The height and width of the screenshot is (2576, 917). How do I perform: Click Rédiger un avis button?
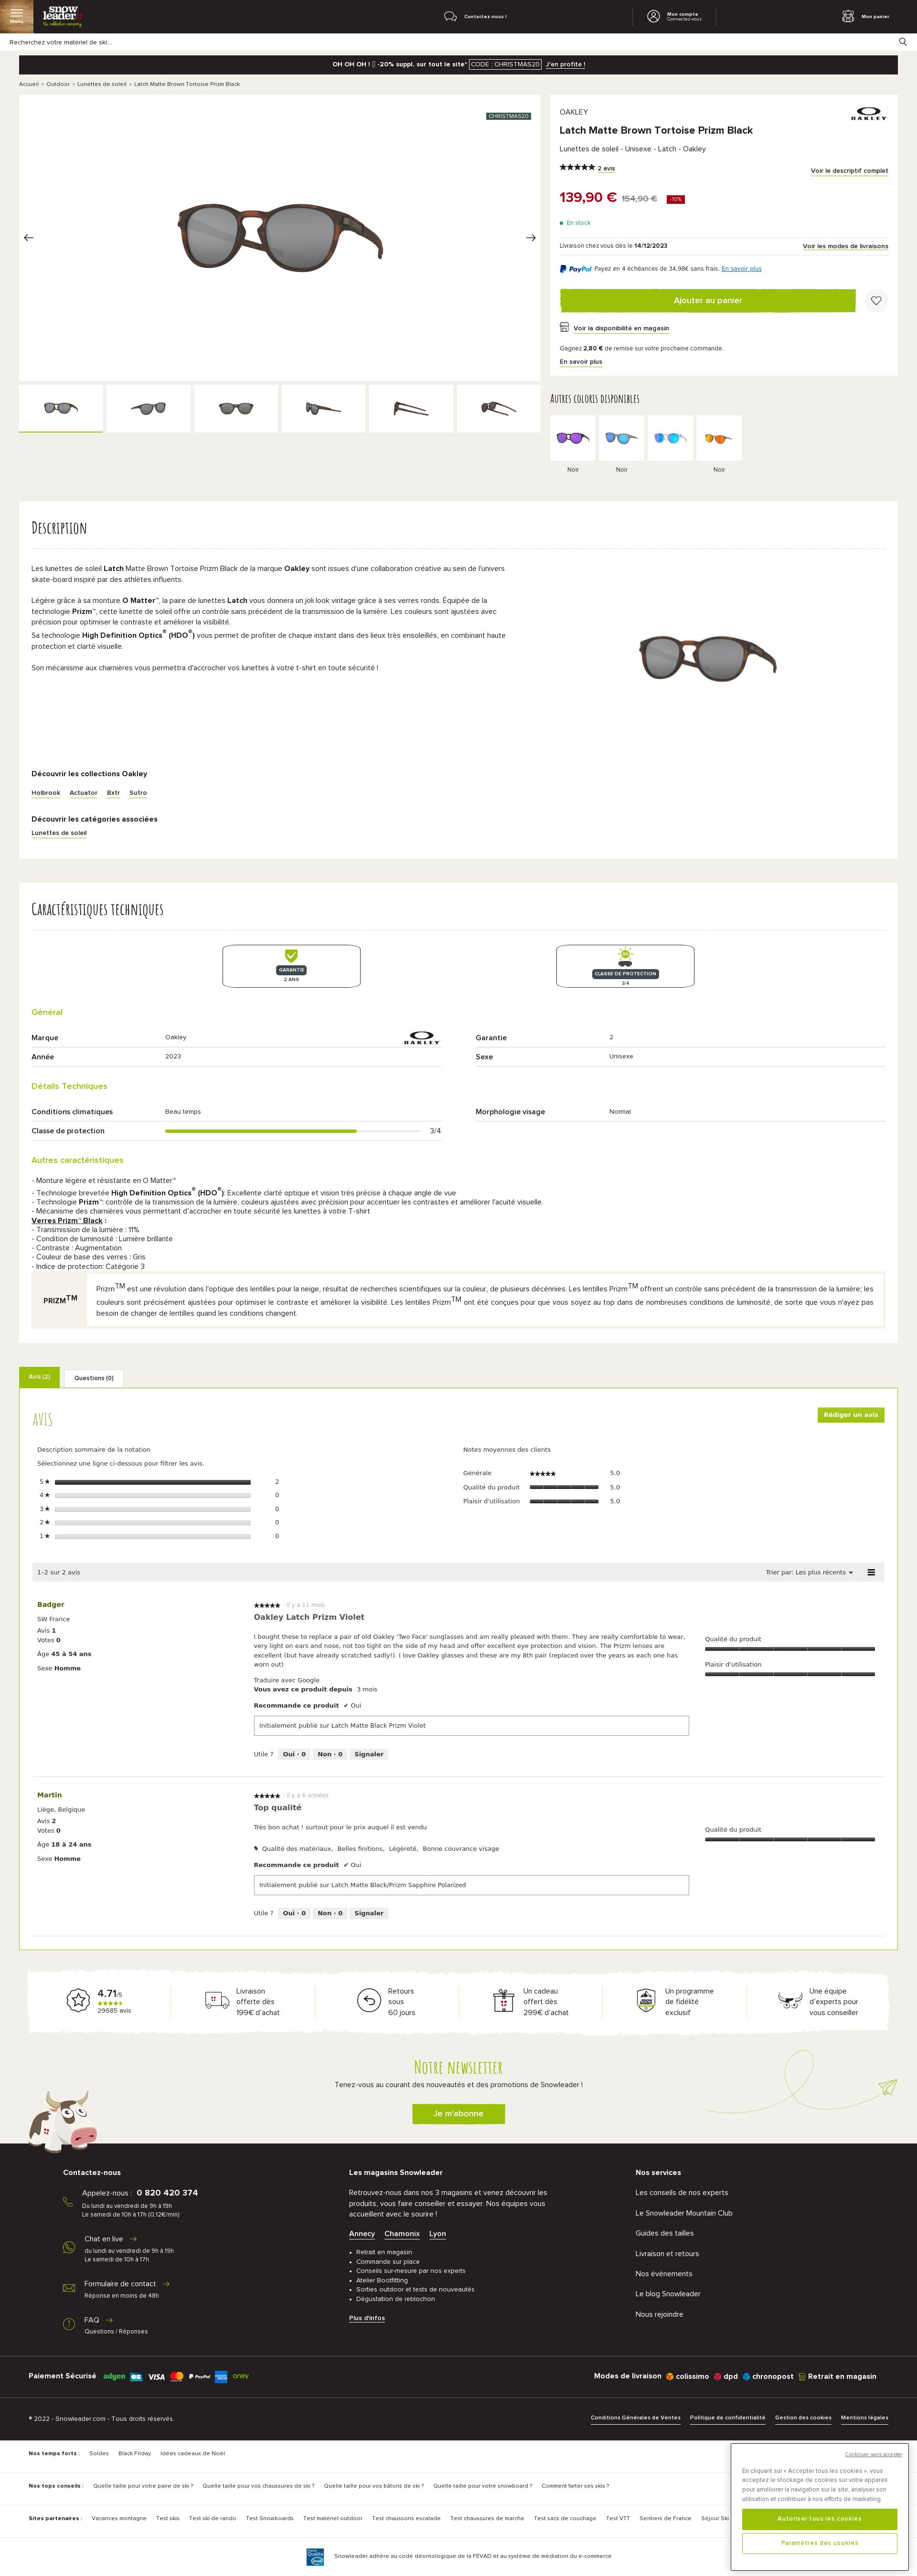point(851,1415)
